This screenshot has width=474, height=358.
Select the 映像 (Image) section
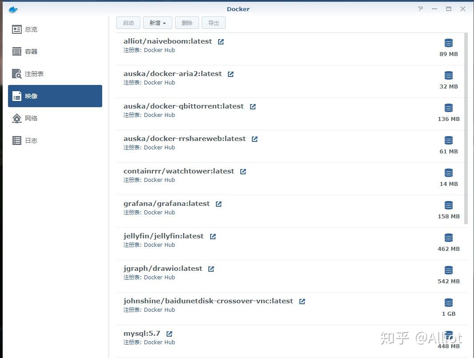click(31, 96)
